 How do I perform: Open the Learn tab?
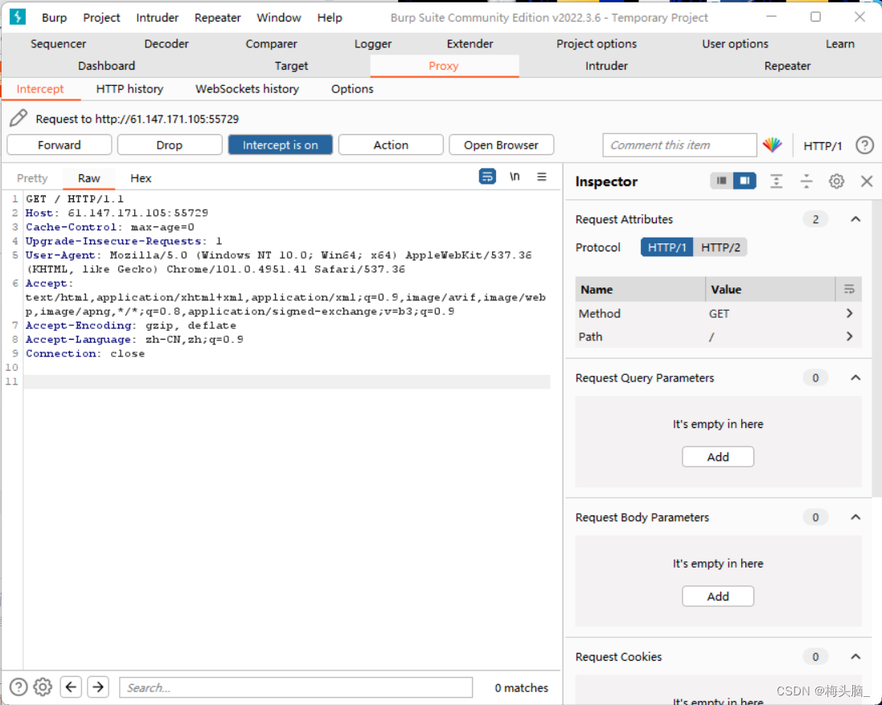click(840, 44)
